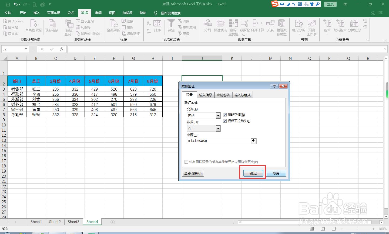Open the Name Box dropdown arrow
Screen dimensions: 389x234
pos(26,49)
